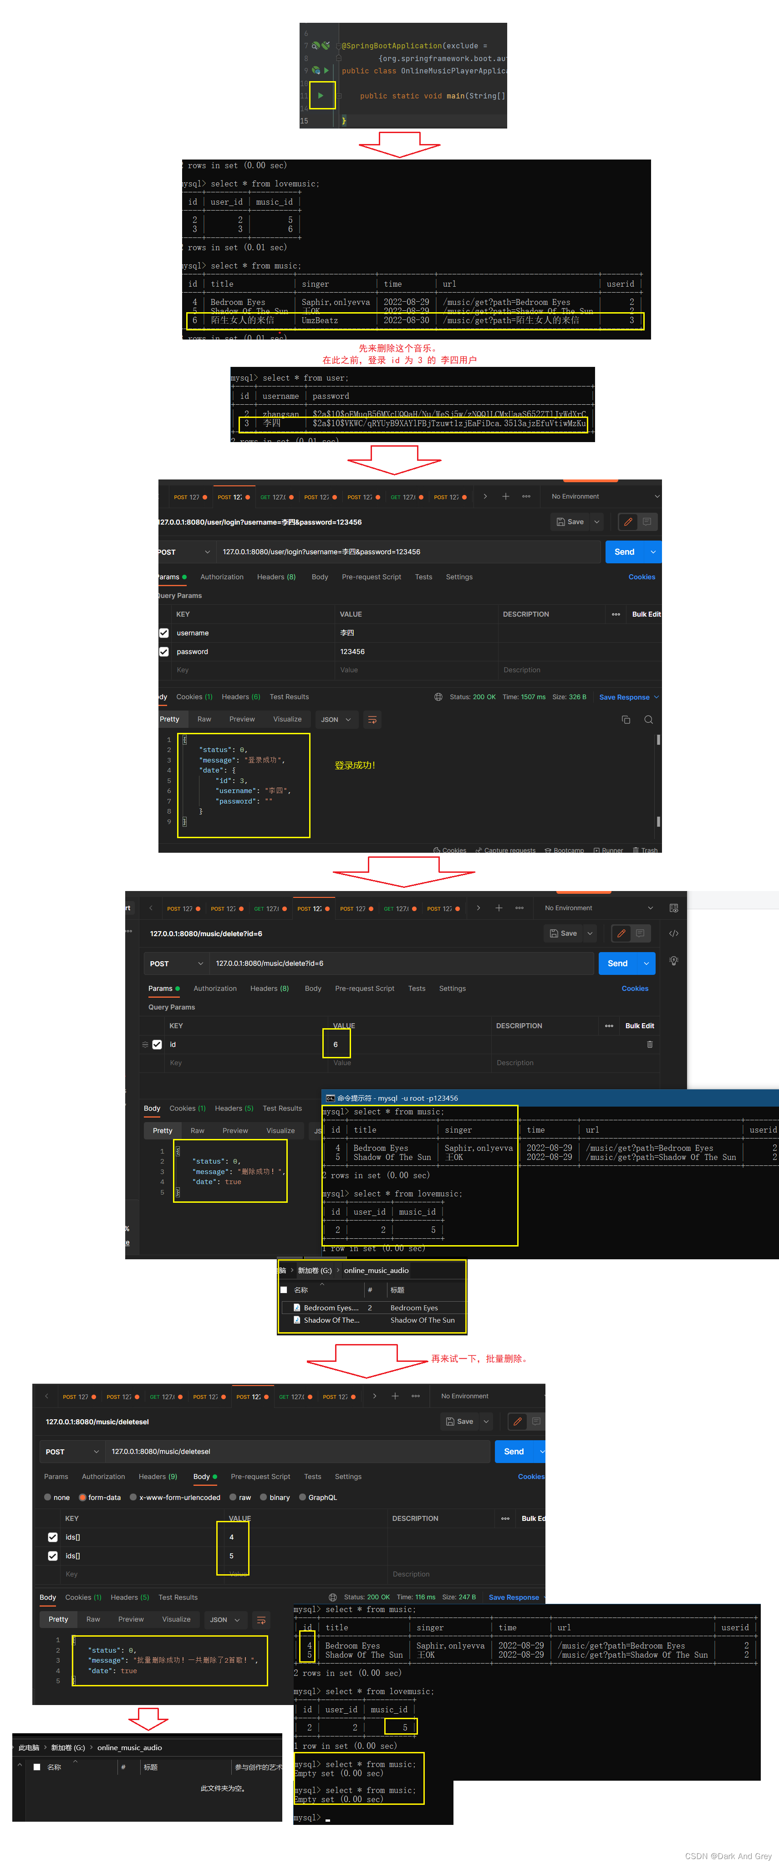
Task: Click Capture requests in the footer bar
Action: pyautogui.click(x=505, y=850)
